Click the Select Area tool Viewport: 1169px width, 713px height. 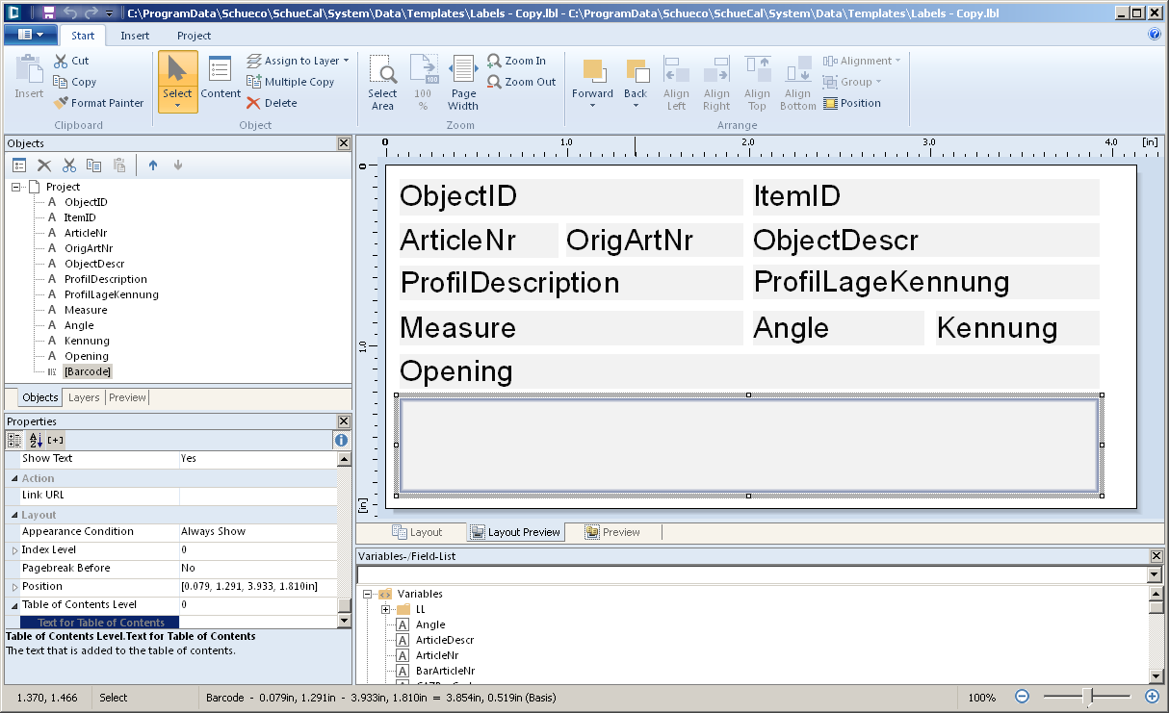coord(382,82)
